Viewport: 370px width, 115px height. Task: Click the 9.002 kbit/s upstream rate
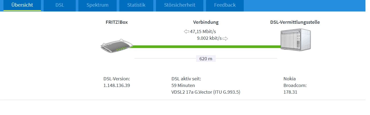[209, 38]
